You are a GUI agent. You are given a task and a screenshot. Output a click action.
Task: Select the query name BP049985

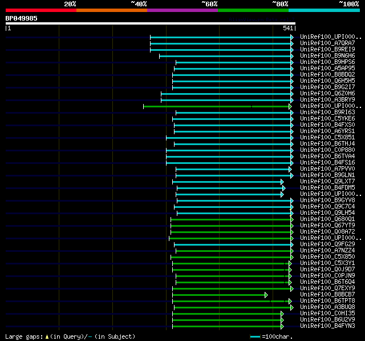coord(22,18)
